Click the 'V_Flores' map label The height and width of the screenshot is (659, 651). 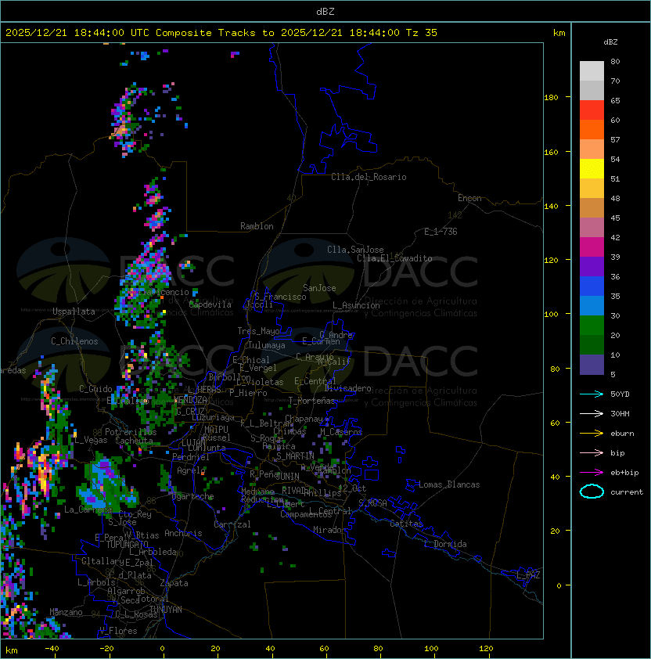[118, 631]
